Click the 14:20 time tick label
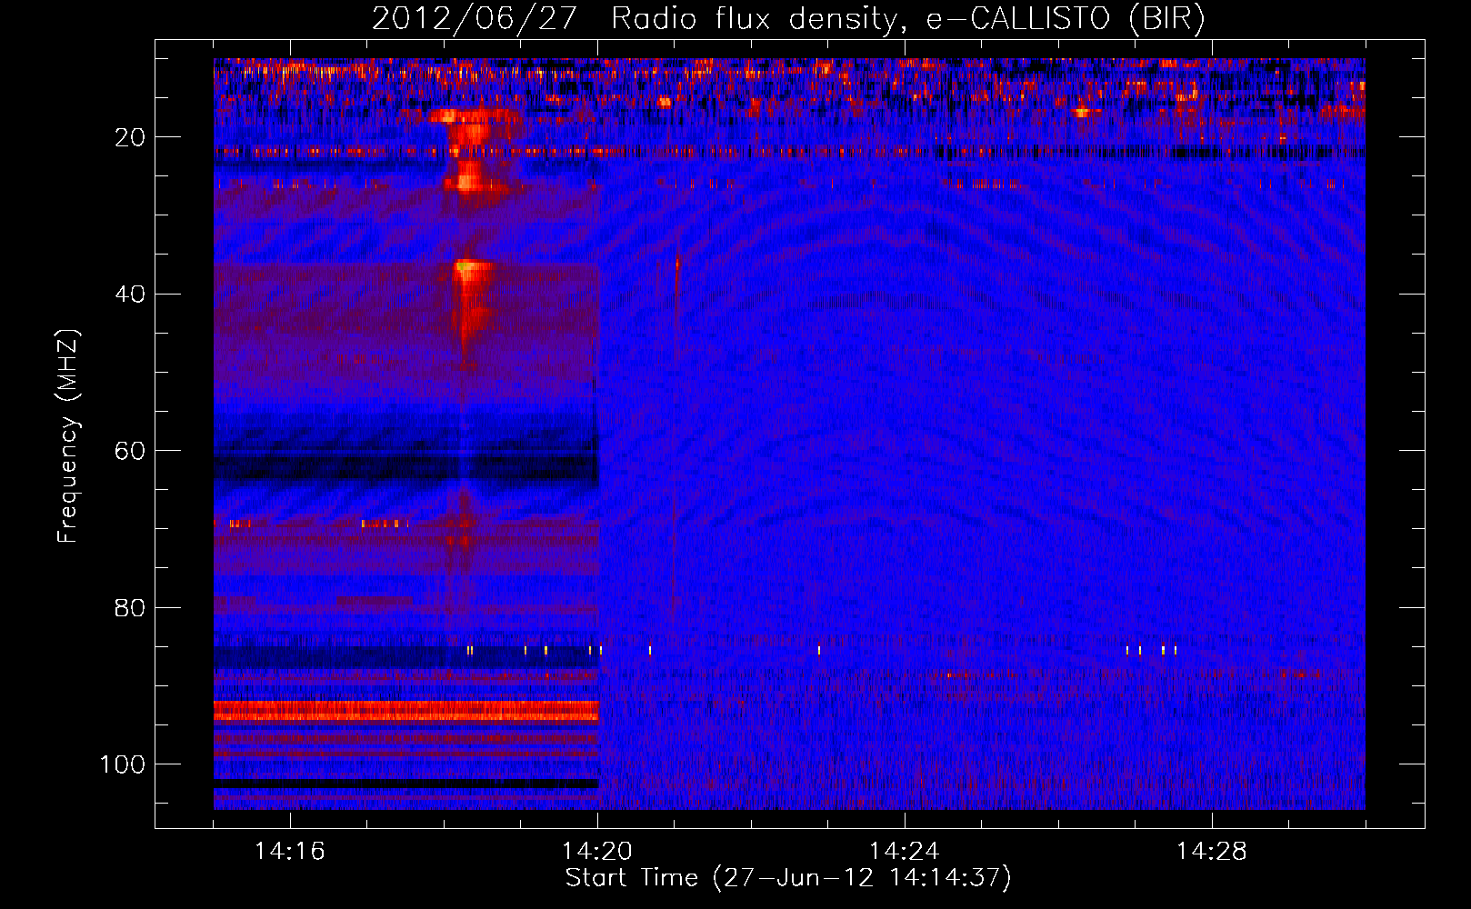The height and width of the screenshot is (909, 1471). click(597, 852)
